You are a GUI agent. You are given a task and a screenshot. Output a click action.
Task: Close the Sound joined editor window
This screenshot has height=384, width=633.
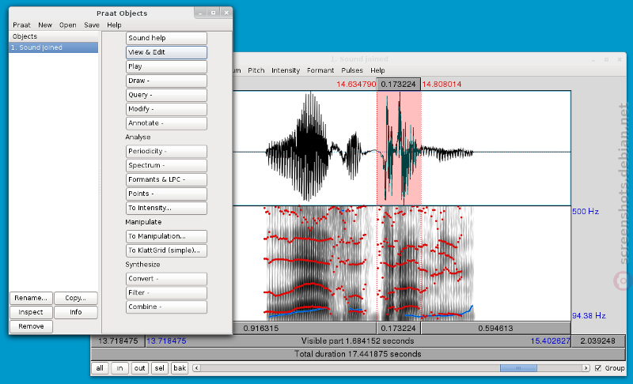point(620,59)
